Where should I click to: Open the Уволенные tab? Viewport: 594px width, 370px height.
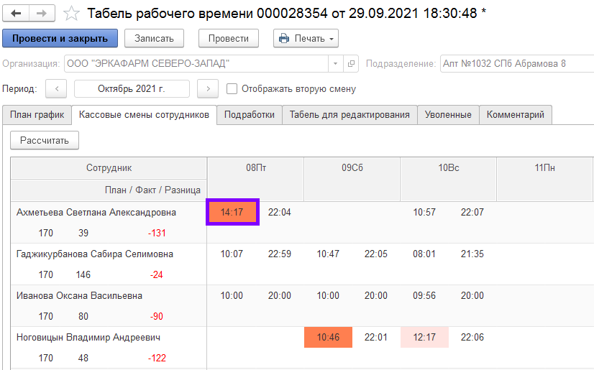coord(448,115)
